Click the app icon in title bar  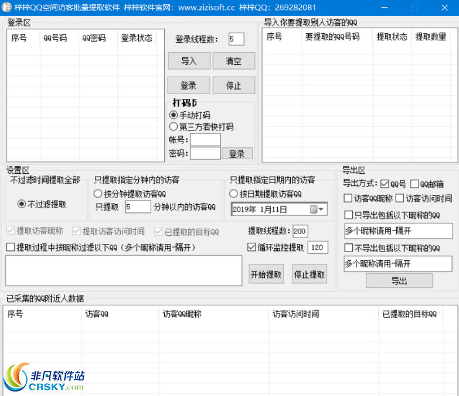tap(6, 7)
